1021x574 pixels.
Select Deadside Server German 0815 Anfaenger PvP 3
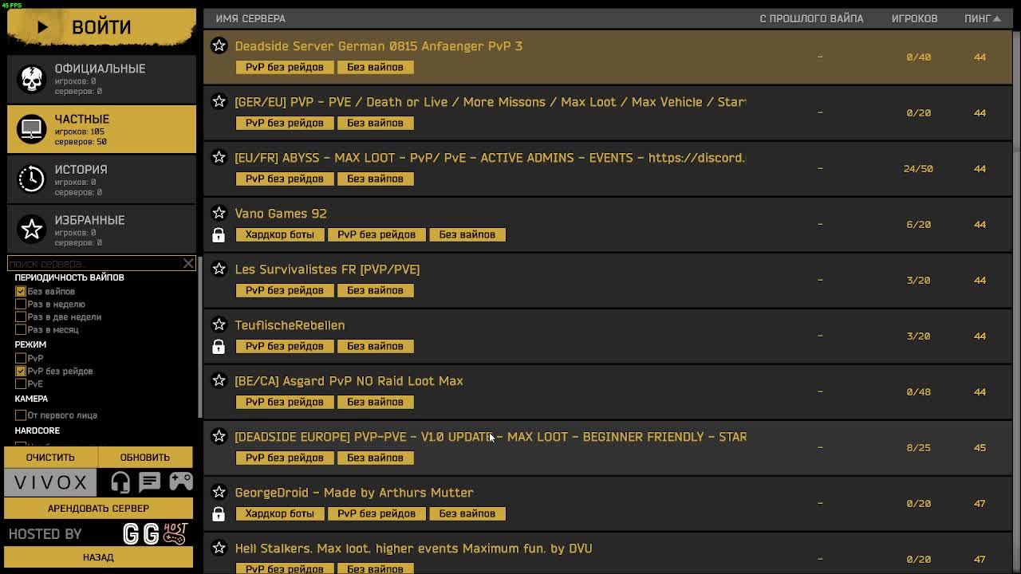378,46
